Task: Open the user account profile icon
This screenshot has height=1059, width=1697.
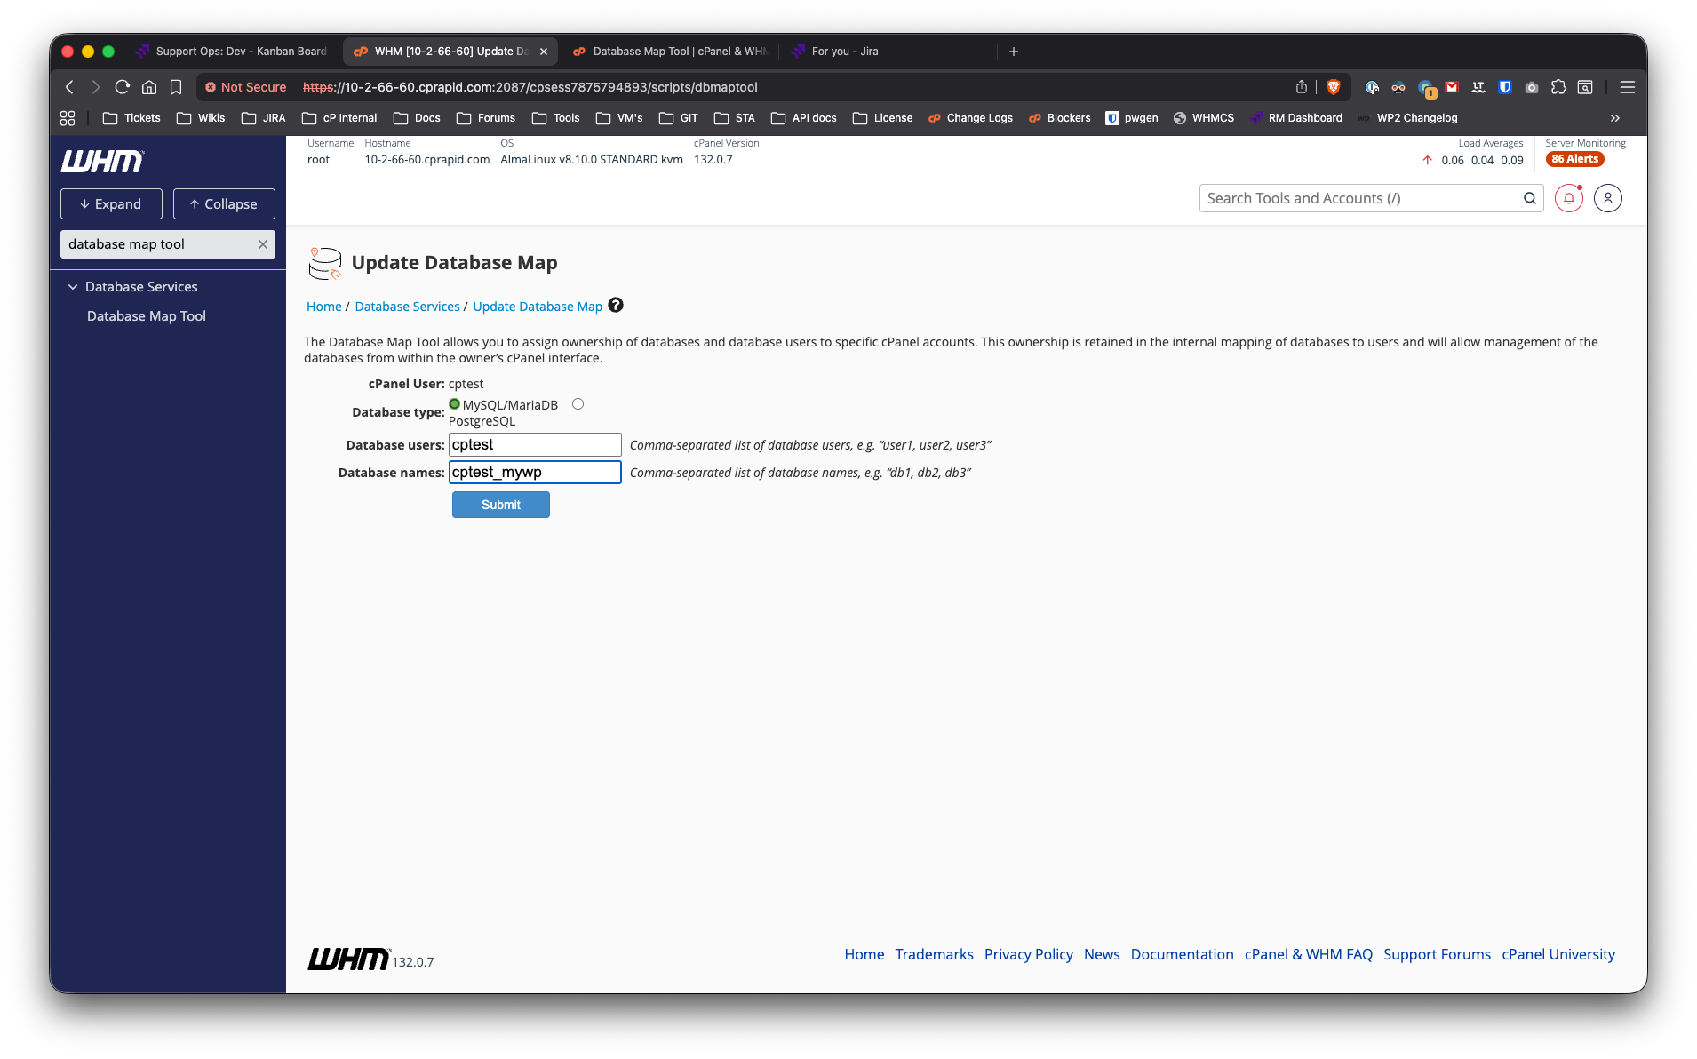Action: pyautogui.click(x=1608, y=198)
